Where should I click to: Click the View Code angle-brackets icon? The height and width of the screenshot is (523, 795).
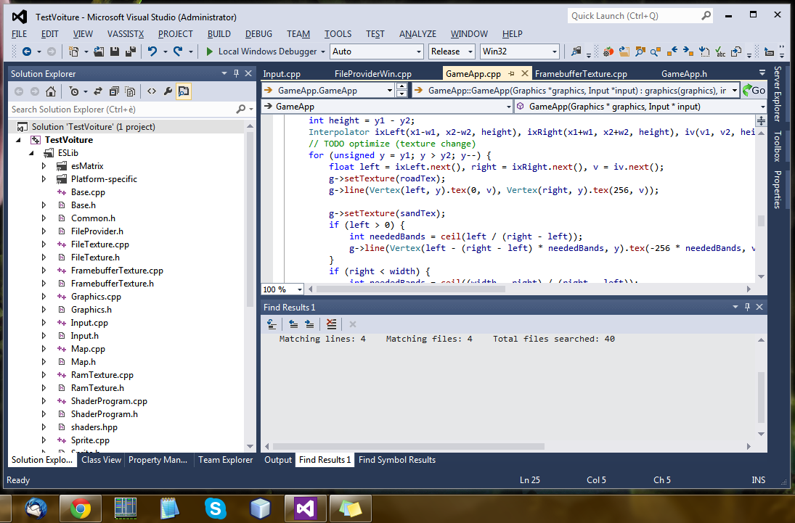tap(151, 91)
